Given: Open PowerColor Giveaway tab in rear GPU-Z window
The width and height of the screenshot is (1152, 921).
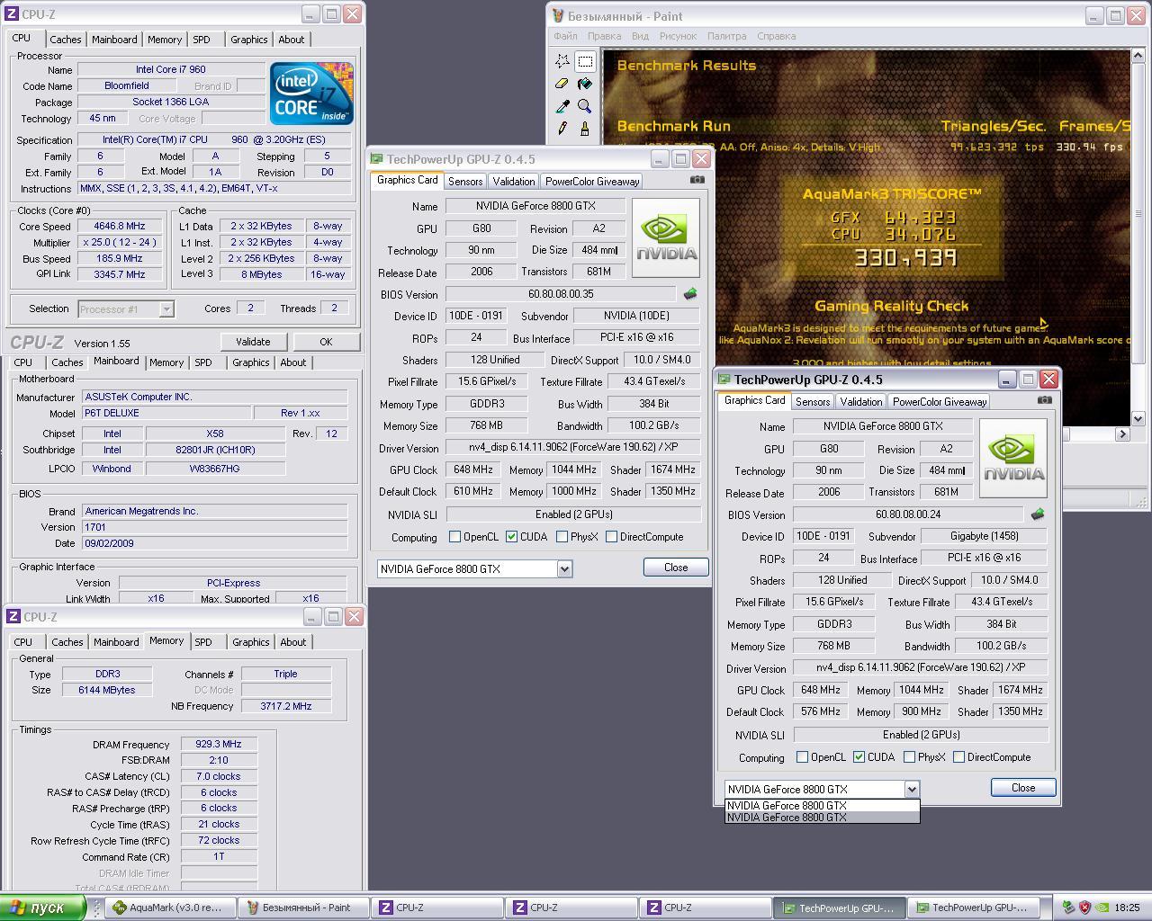Looking at the screenshot, I should [592, 181].
